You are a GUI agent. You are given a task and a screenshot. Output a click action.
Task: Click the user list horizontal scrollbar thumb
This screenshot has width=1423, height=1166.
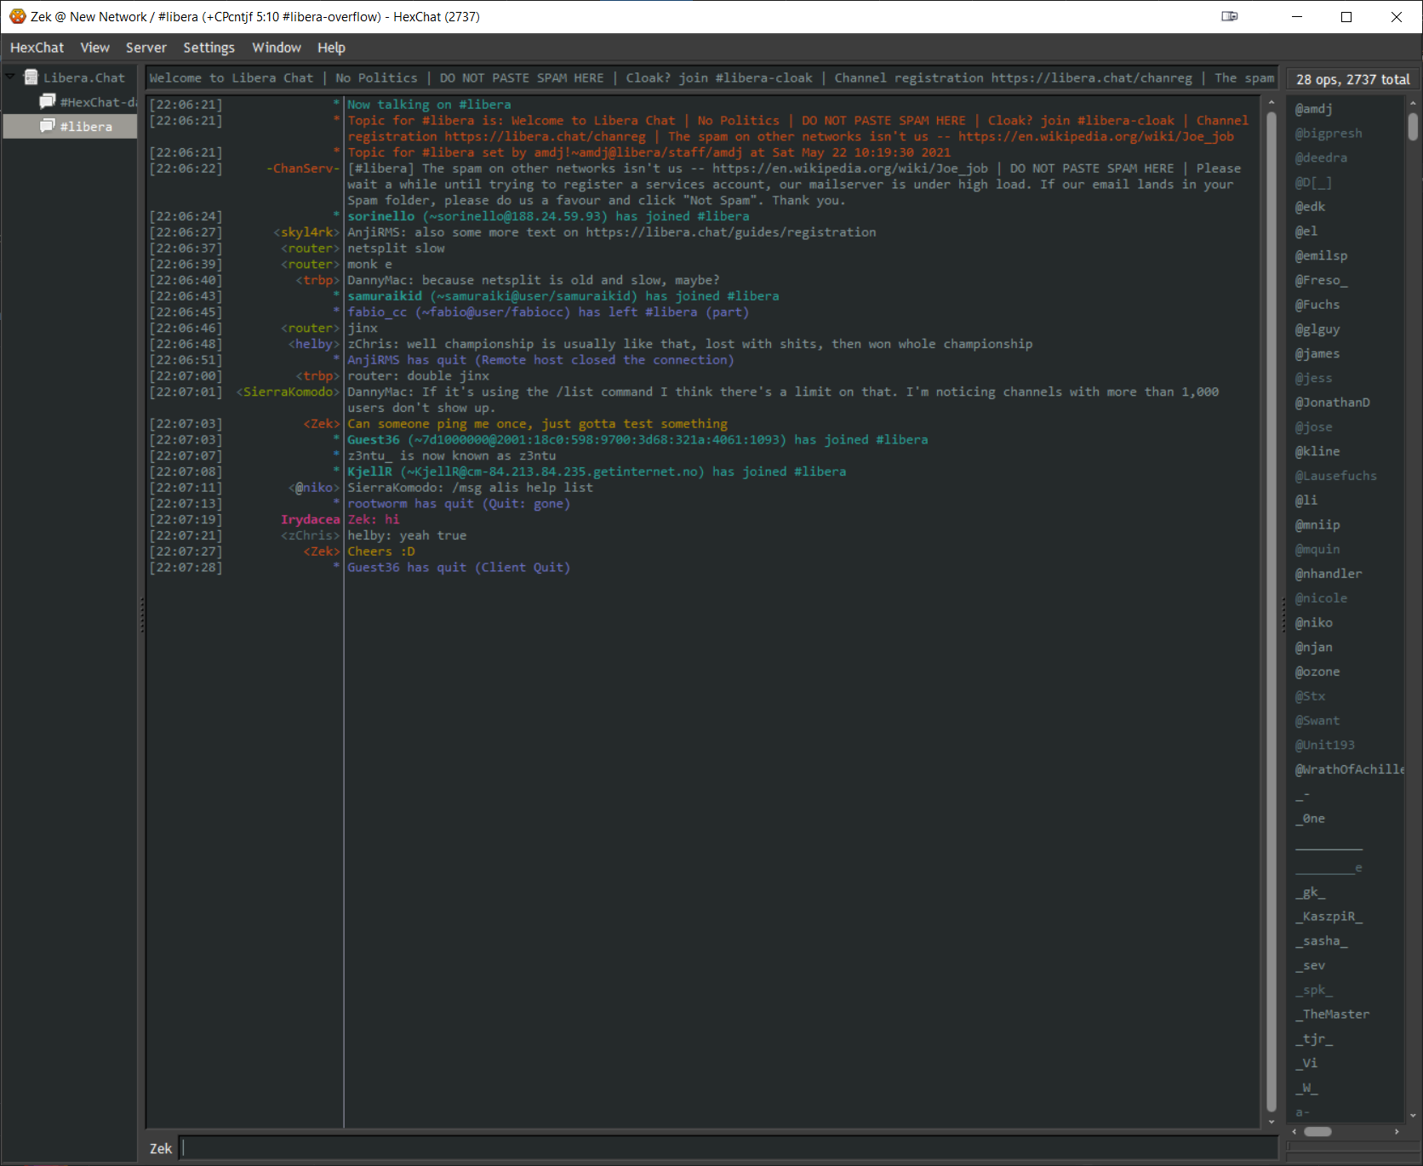[x=1317, y=1132]
